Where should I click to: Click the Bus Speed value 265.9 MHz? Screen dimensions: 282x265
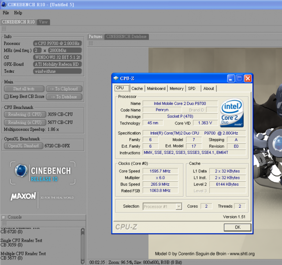(160, 184)
